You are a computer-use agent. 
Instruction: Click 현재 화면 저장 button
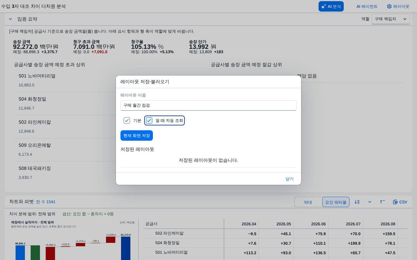[137, 136]
